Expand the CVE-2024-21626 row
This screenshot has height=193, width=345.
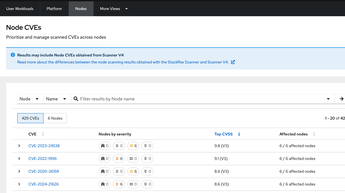click(x=19, y=184)
